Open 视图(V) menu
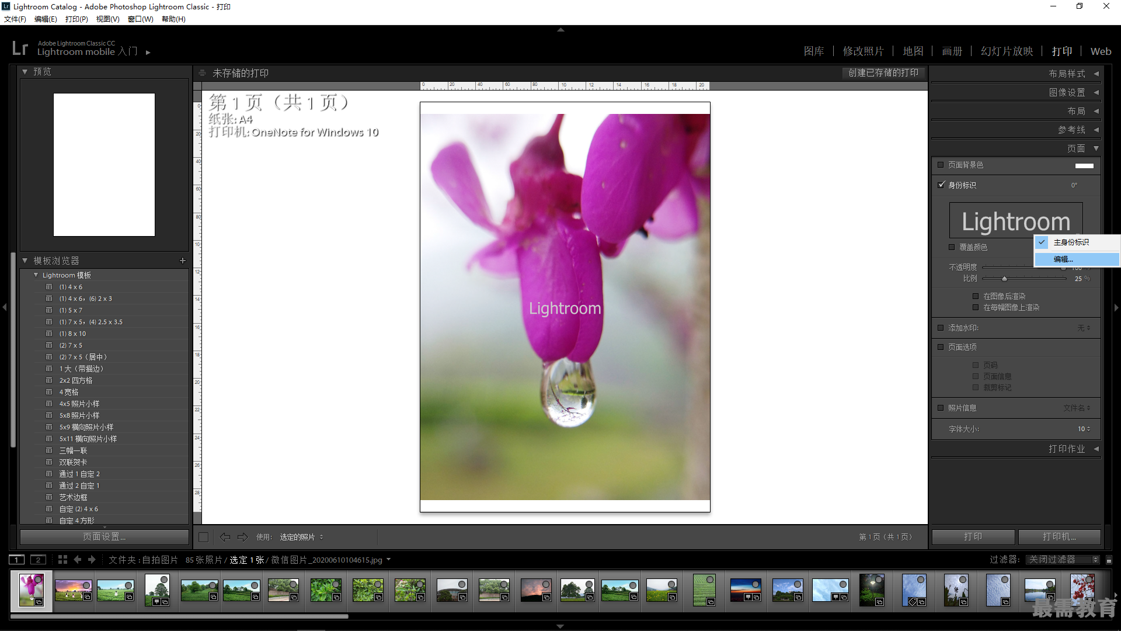 [x=107, y=19]
